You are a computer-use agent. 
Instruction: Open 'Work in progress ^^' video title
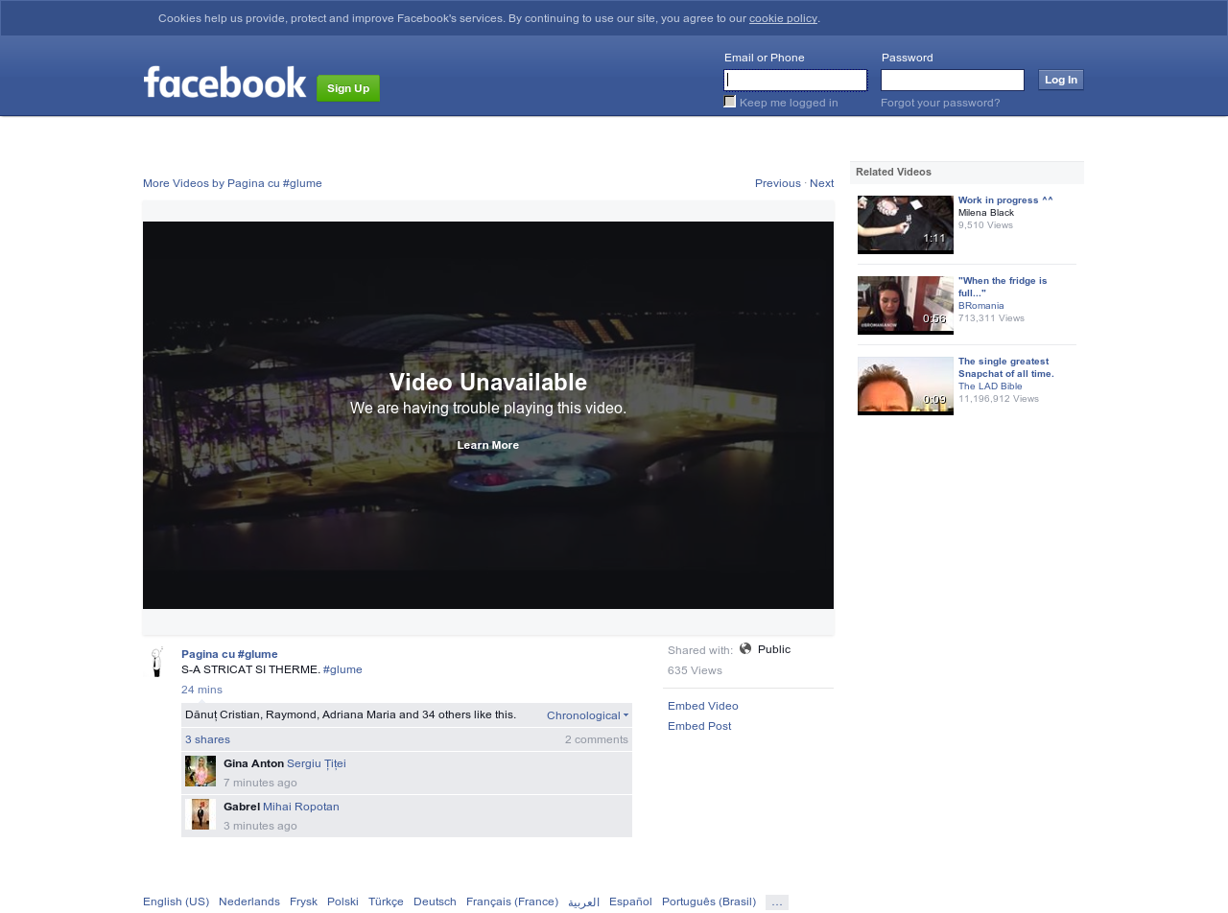1005,200
